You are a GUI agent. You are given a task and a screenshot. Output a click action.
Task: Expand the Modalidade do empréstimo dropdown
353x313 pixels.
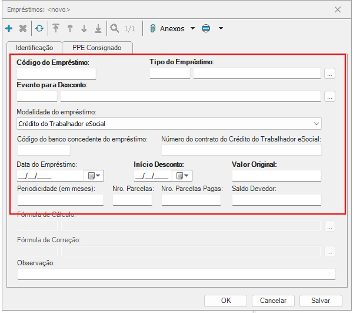tap(317, 124)
